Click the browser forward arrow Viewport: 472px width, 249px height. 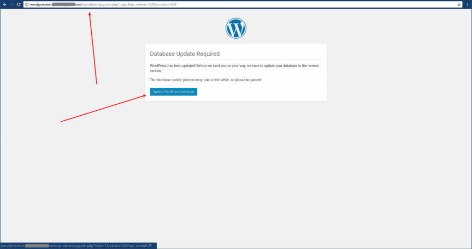coord(12,5)
